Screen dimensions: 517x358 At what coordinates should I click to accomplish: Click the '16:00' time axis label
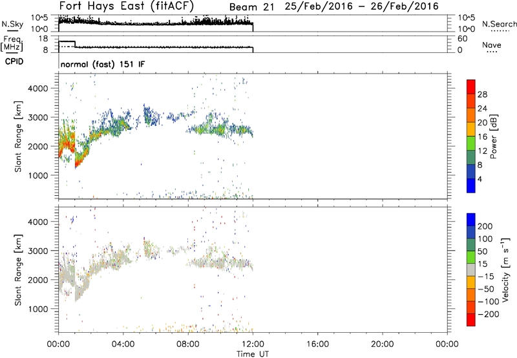(x=317, y=344)
